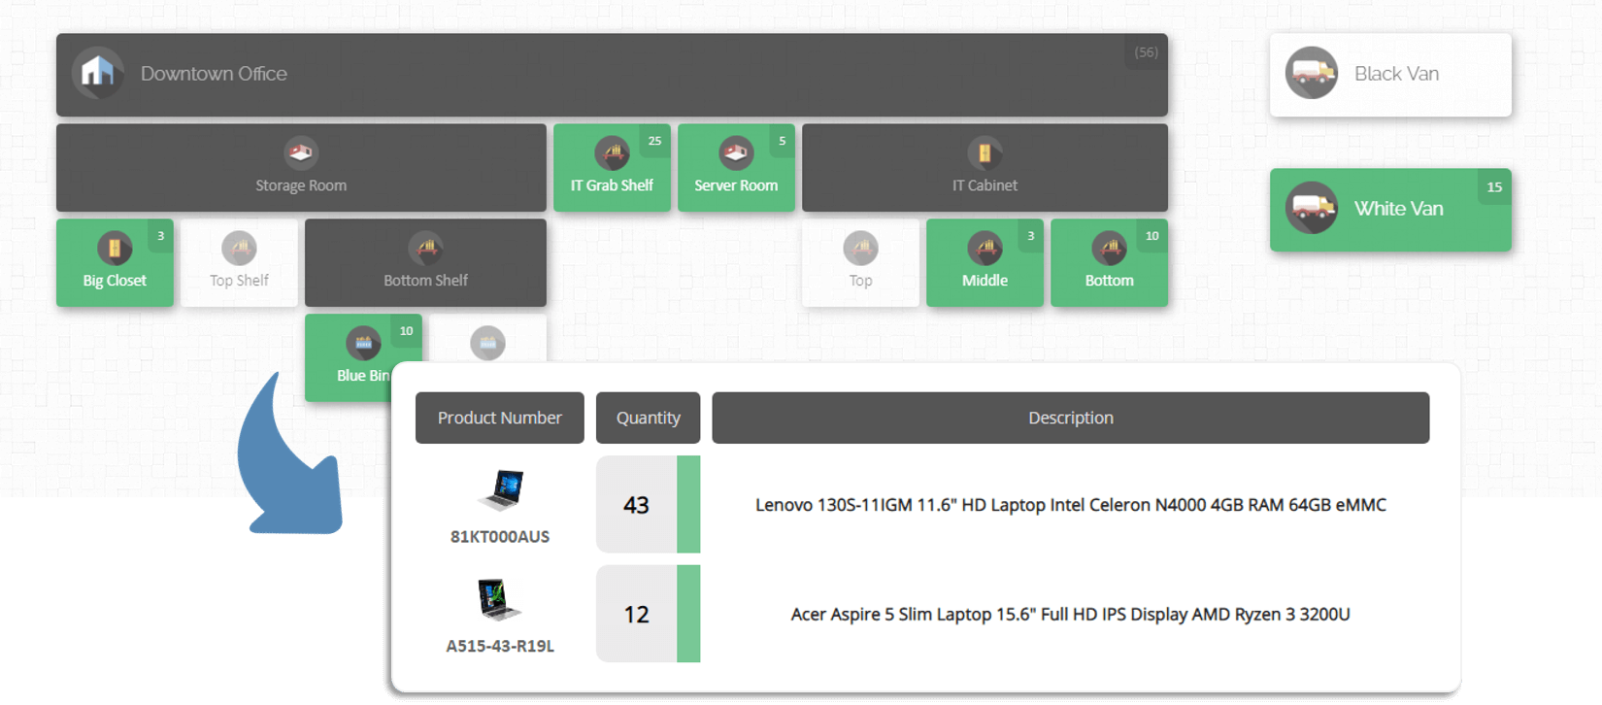
Task: Select the Bottom Shelf label
Action: point(425,281)
